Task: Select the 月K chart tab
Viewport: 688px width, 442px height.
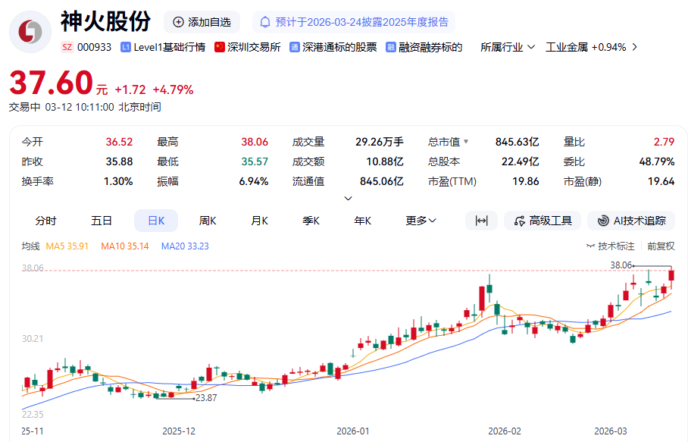Action: tap(260, 221)
